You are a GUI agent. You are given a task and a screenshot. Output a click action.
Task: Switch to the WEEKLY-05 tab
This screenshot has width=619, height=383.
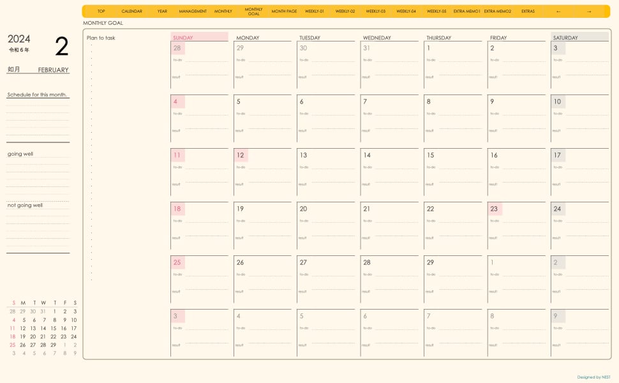[x=436, y=11]
